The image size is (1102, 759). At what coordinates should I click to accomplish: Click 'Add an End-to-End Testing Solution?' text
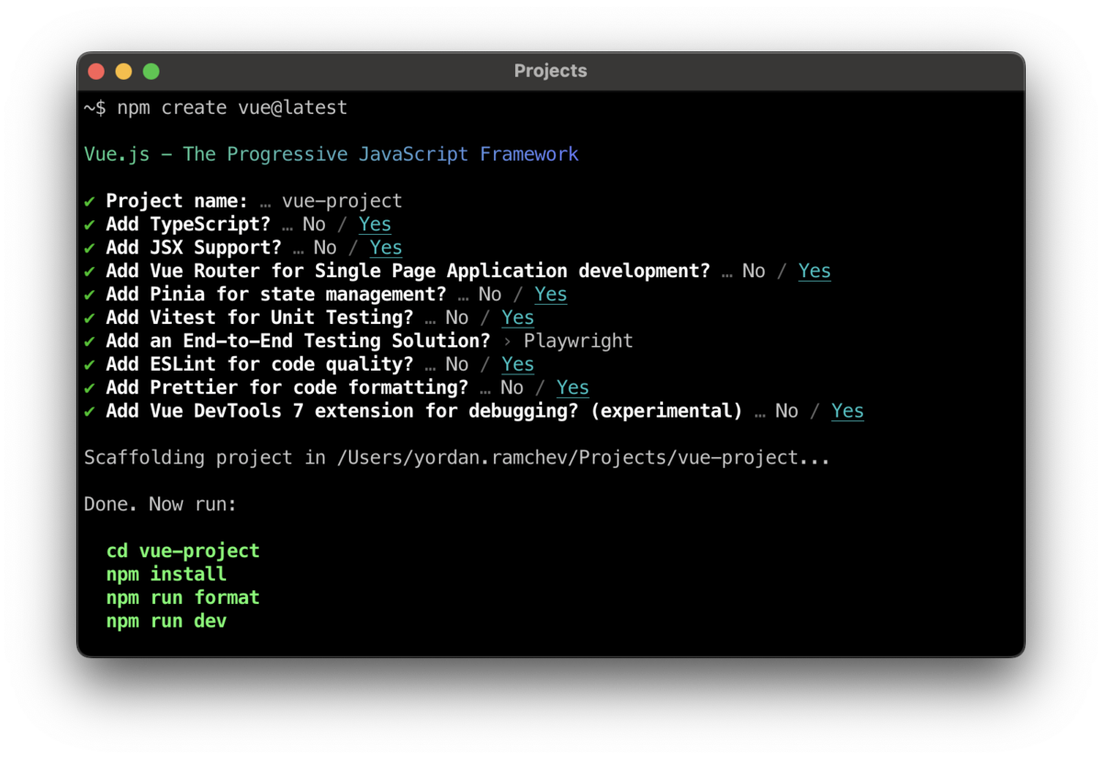pos(298,341)
